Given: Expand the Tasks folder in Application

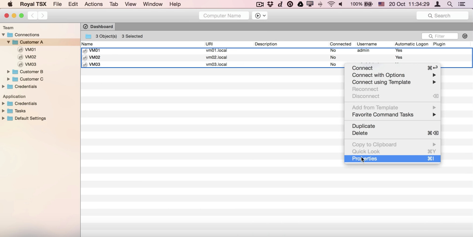Looking at the screenshot, I should point(3,111).
